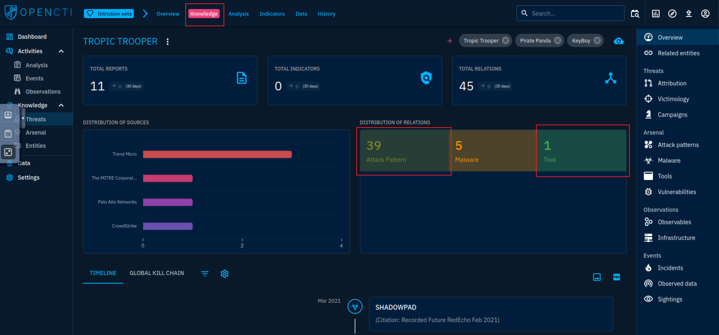Go to the Indicators tab
This screenshot has height=335, width=719.
click(272, 14)
